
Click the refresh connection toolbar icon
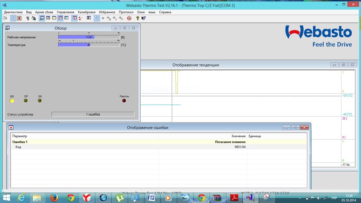(13, 18)
